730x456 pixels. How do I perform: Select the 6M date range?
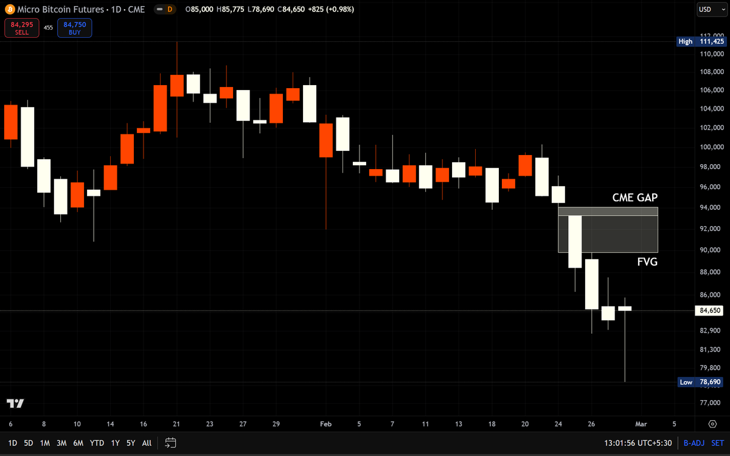coord(78,443)
